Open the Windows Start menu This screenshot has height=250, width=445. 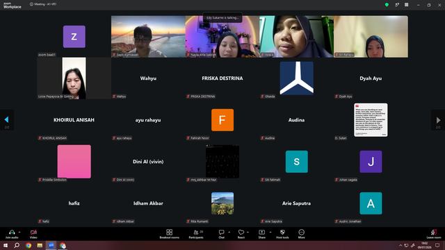tap(6, 245)
